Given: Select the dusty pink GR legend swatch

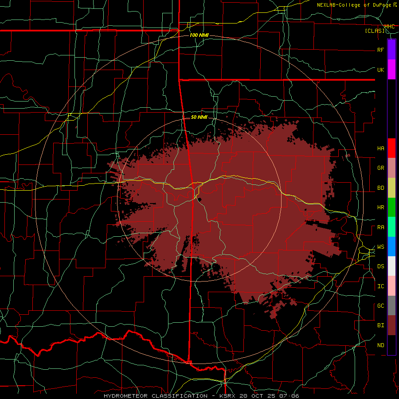Looking at the screenshot, I should [x=391, y=168].
